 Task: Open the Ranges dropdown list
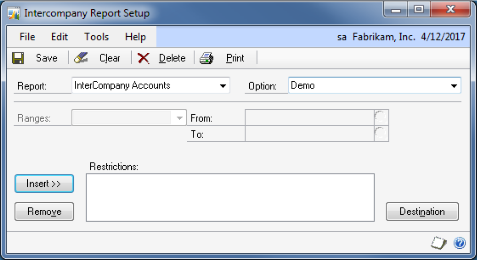179,118
